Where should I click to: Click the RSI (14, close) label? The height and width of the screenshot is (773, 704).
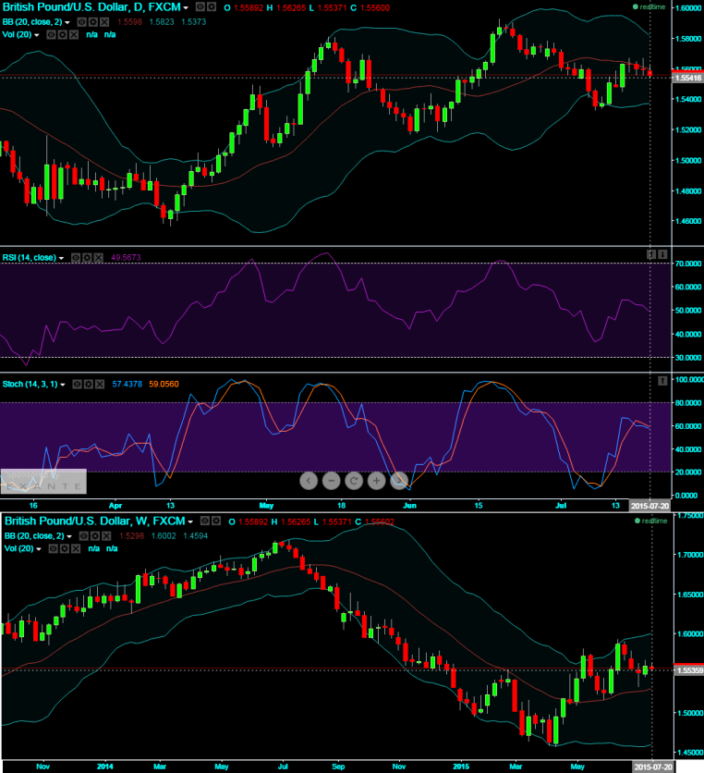click(x=29, y=257)
